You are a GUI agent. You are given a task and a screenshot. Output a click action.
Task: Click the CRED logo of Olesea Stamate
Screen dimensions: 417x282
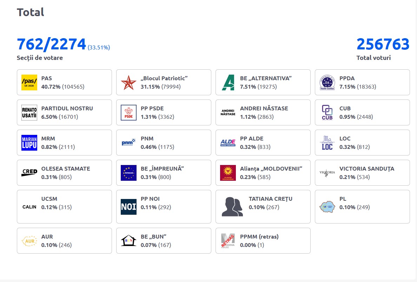tap(29, 173)
